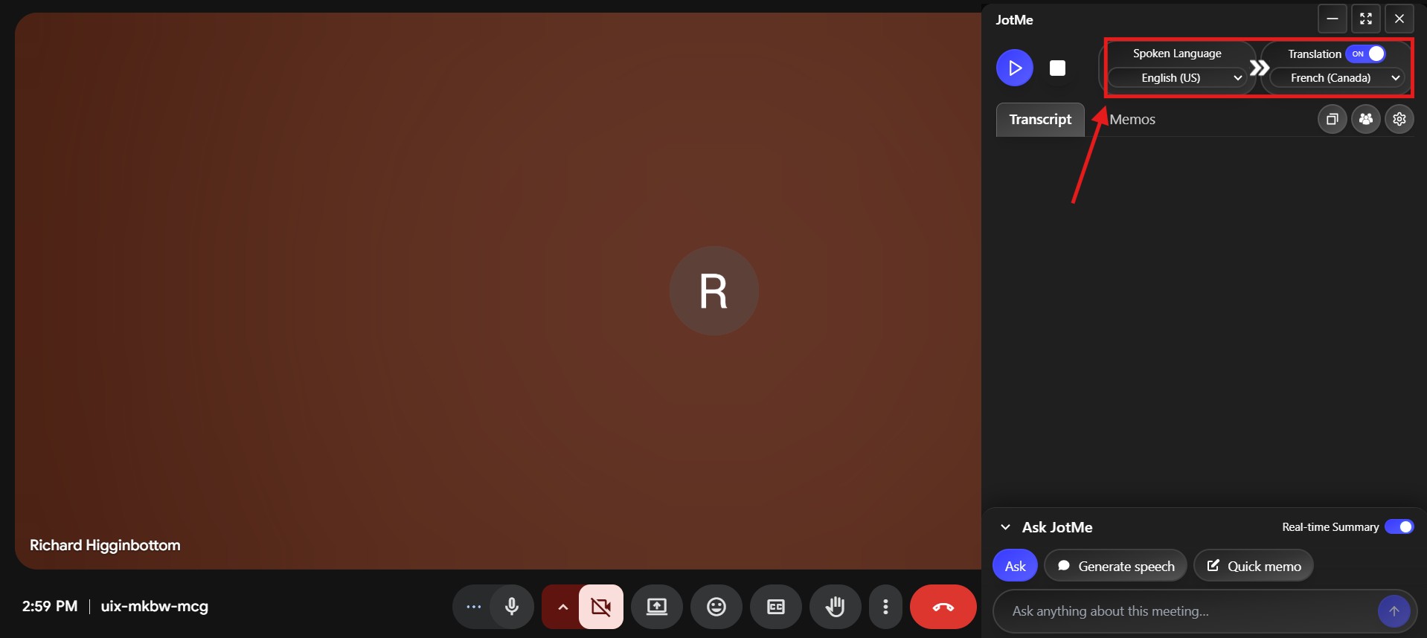Leave the call with the red button
The width and height of the screenshot is (1427, 638).
(x=943, y=607)
